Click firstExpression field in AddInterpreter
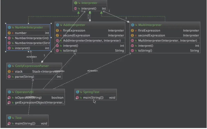Image resolution: width=207 pixels, height=129 pixels. tap(90, 30)
